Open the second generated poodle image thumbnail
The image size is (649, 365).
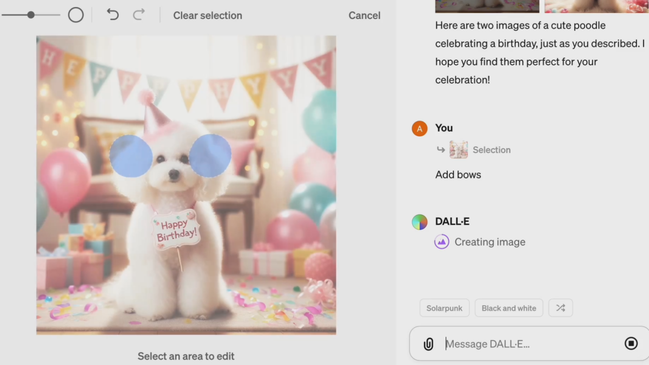(x=597, y=6)
